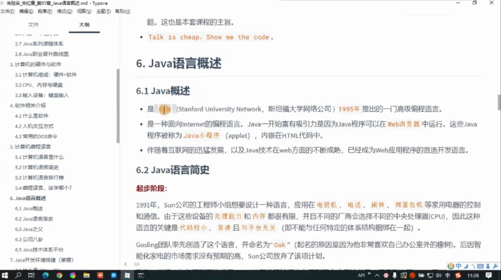Click the highlighted Java小程序 text
Screen dimensions: 501x280
coord(201,136)
